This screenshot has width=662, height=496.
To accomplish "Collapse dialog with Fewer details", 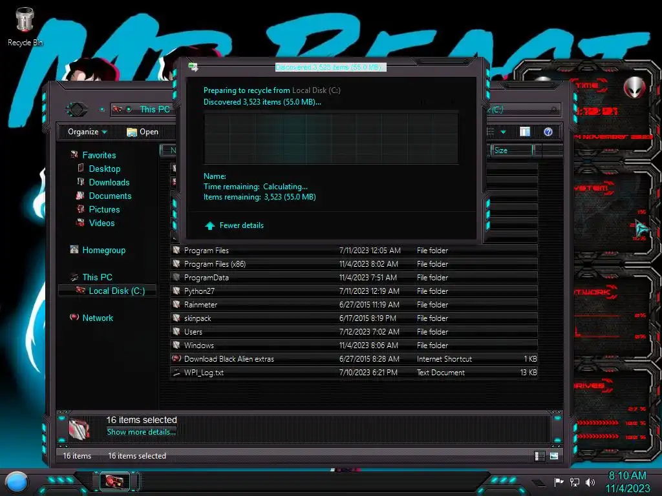I will (x=241, y=225).
